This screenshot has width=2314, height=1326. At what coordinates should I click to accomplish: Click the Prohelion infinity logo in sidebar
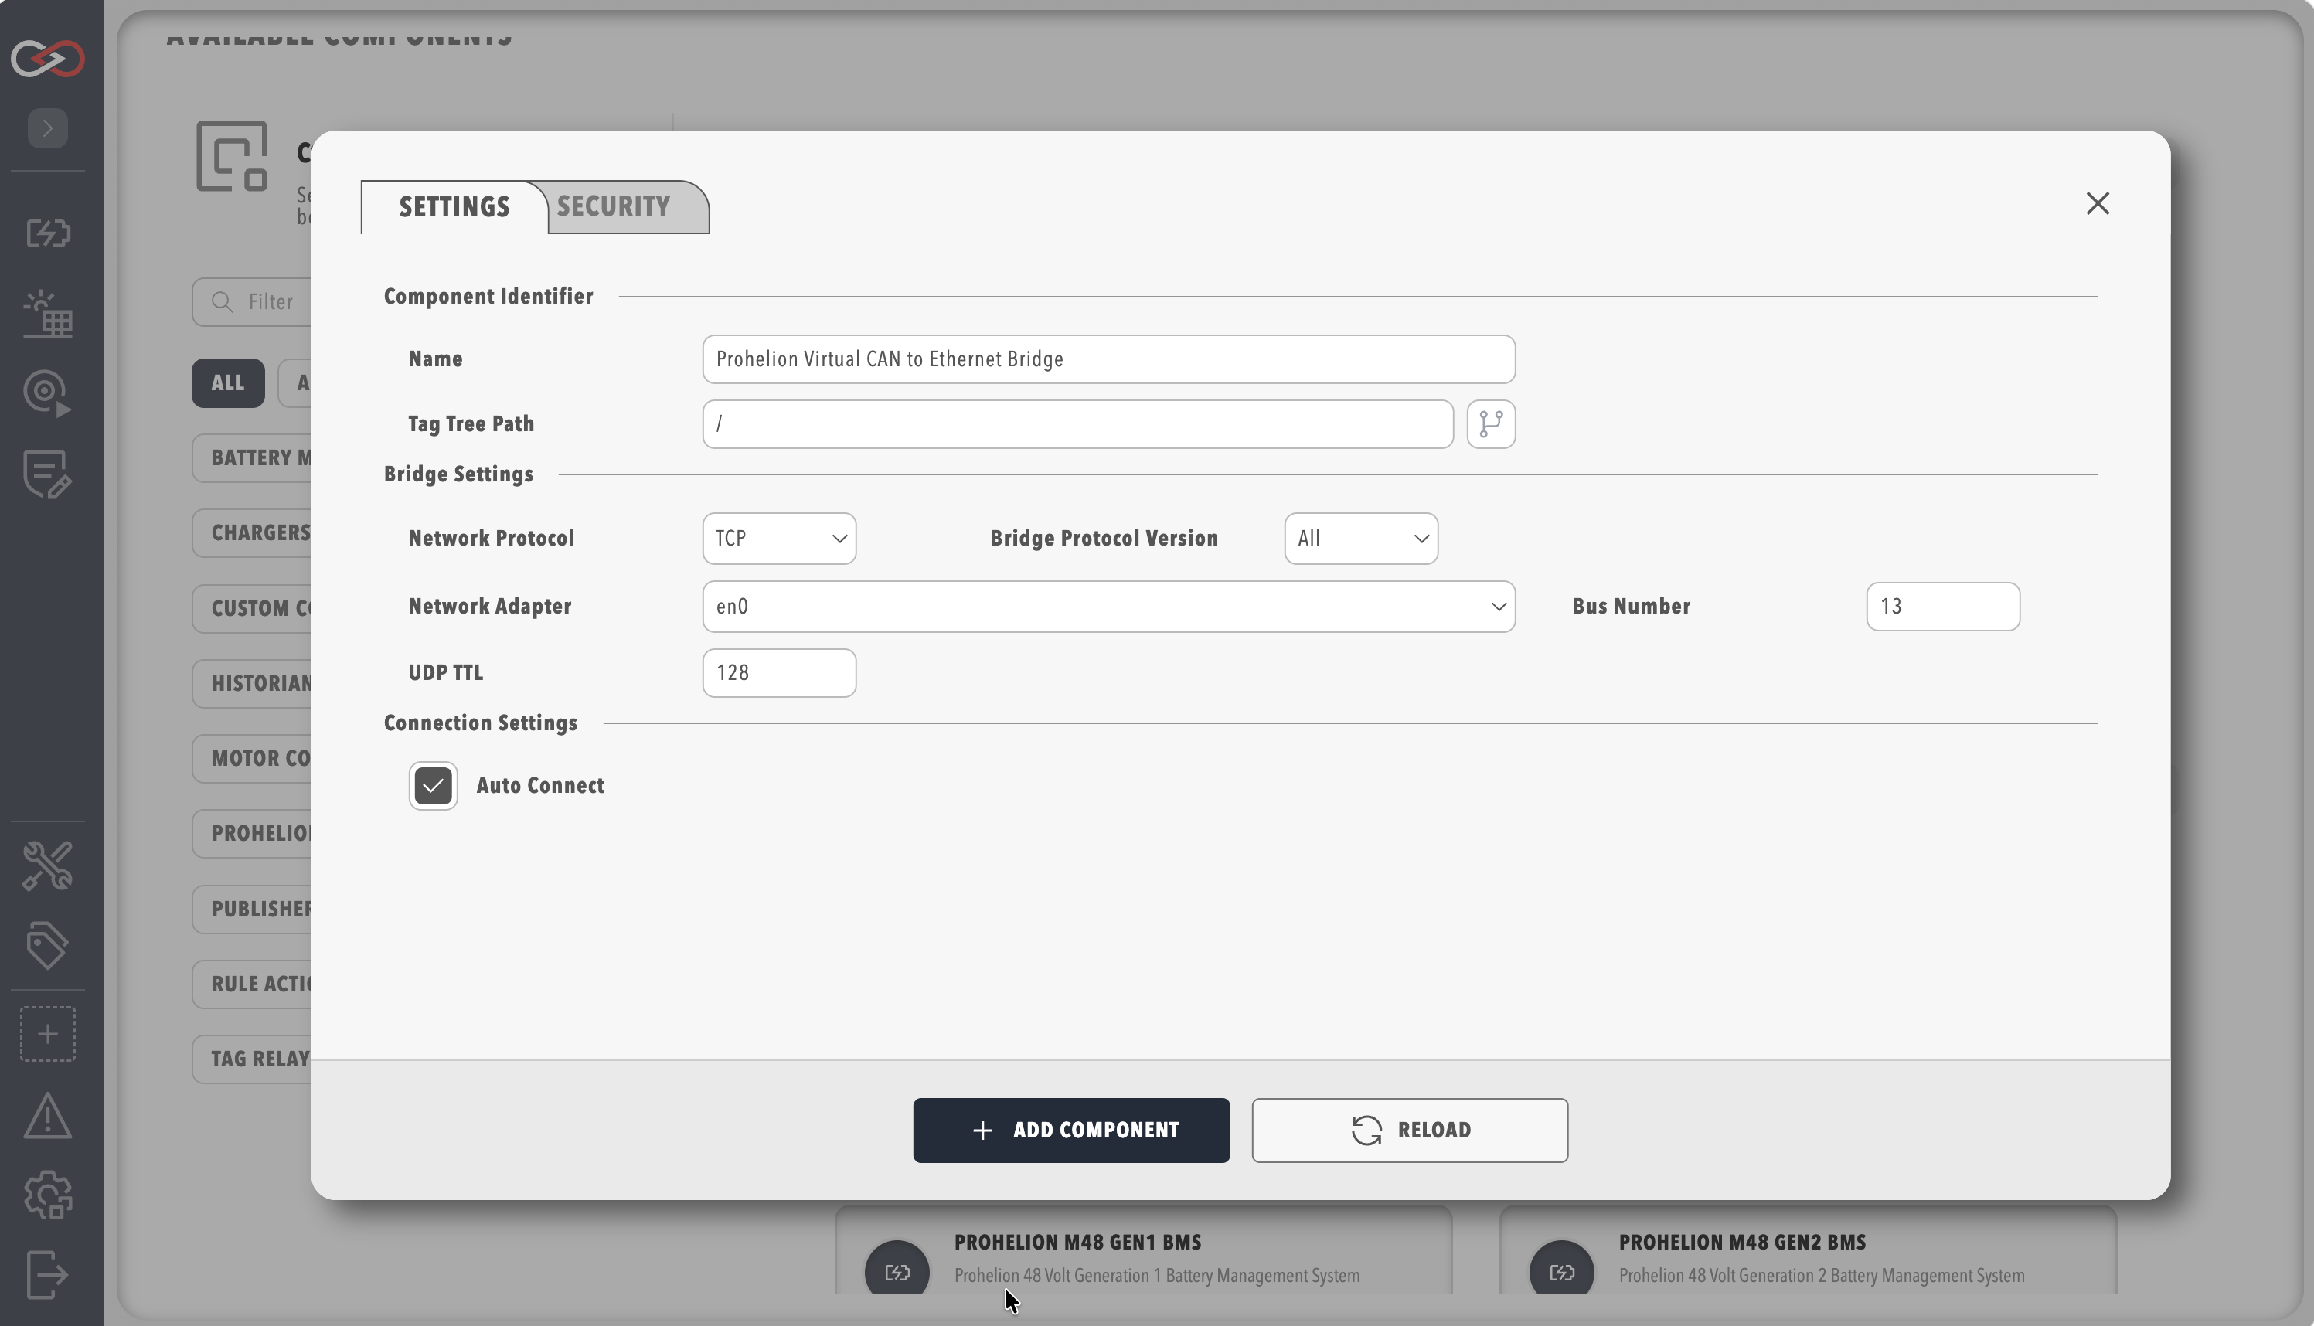click(47, 59)
